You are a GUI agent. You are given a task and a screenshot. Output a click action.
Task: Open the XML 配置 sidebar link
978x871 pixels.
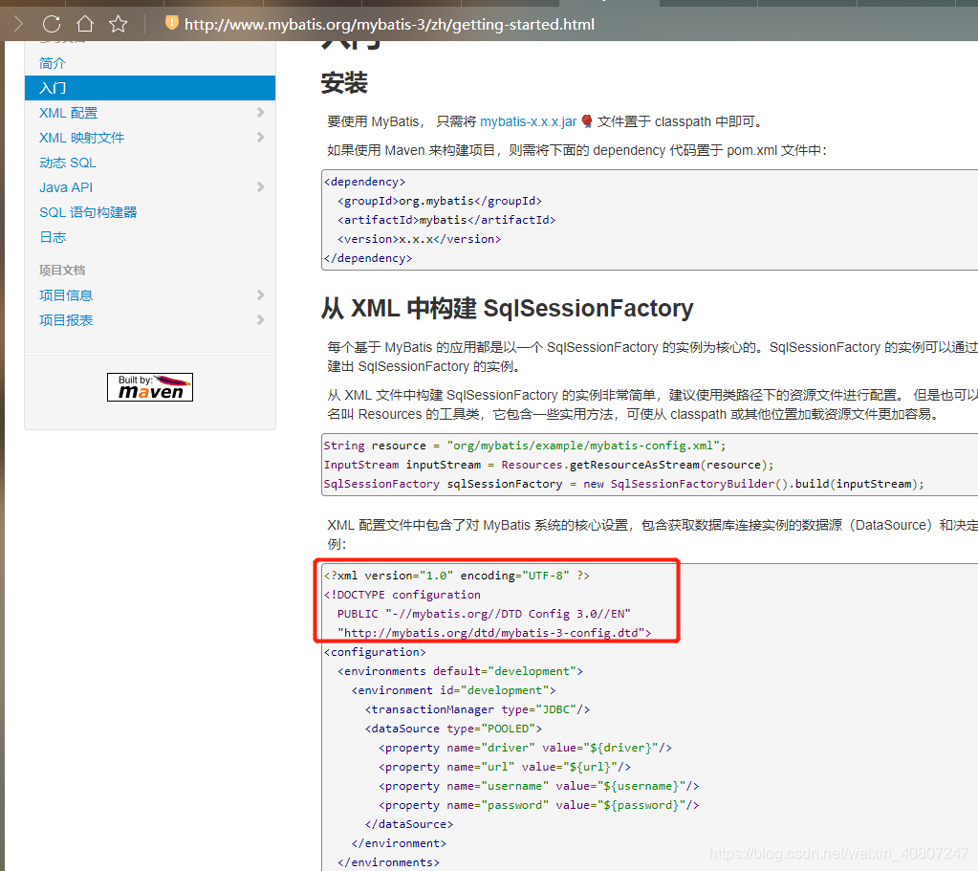(69, 113)
